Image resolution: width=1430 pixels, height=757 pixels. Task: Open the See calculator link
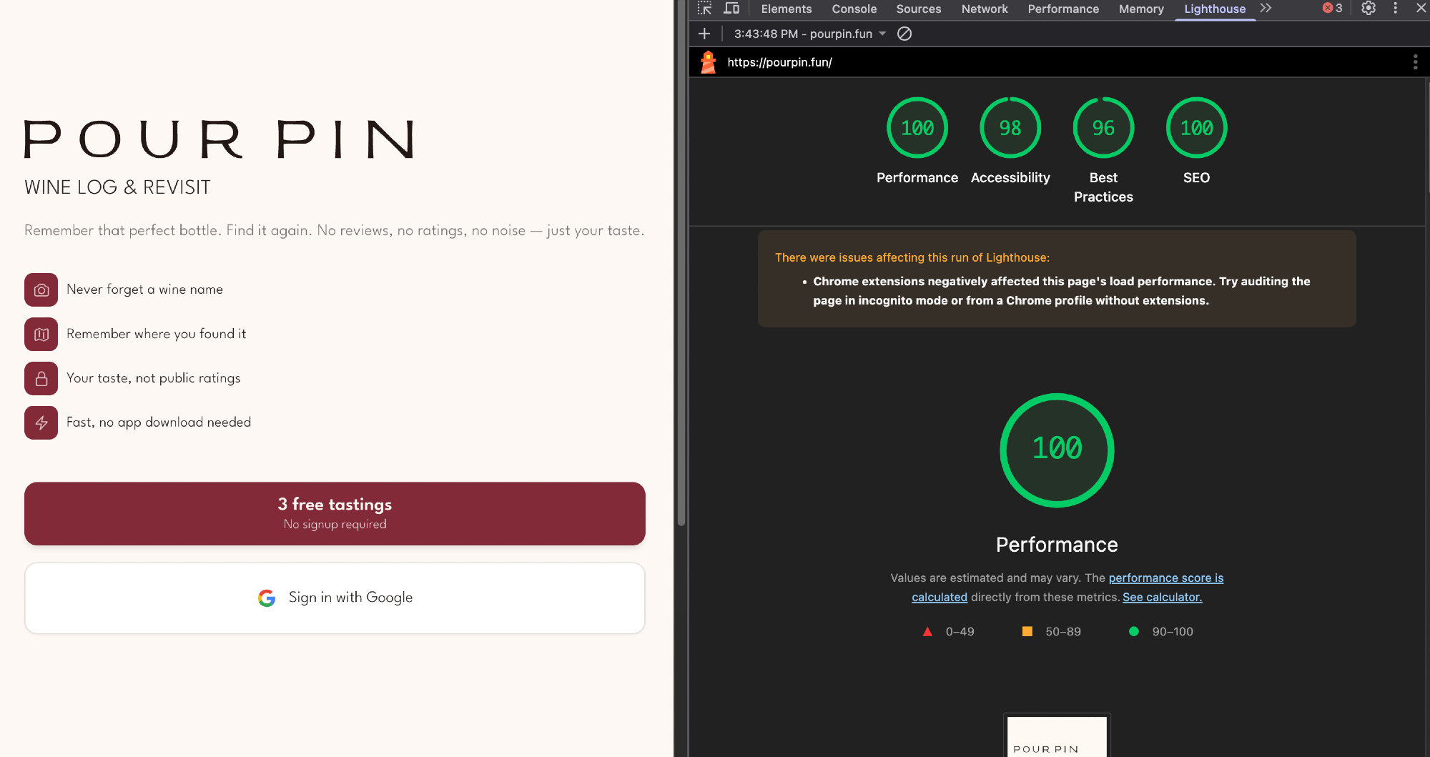tap(1162, 597)
